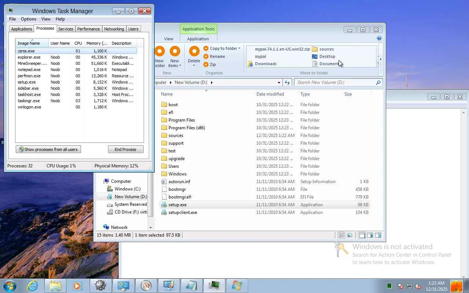Viewport: 469px width, 293px height.
Task: Click the Control Panel taskbar icon
Action: [123, 286]
